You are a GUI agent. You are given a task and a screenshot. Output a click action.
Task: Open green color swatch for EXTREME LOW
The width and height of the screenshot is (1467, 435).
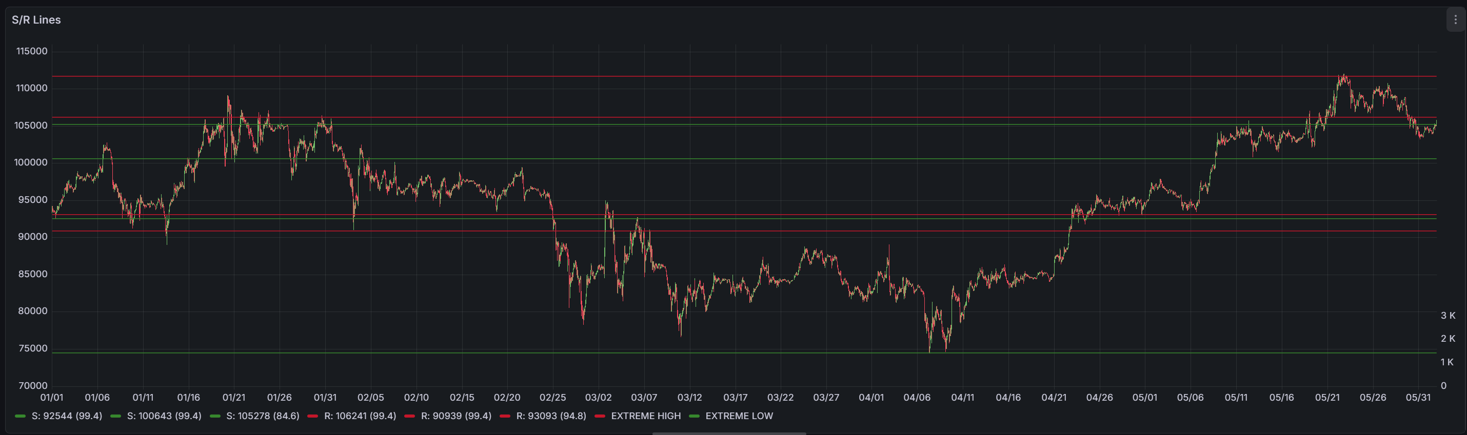(694, 416)
